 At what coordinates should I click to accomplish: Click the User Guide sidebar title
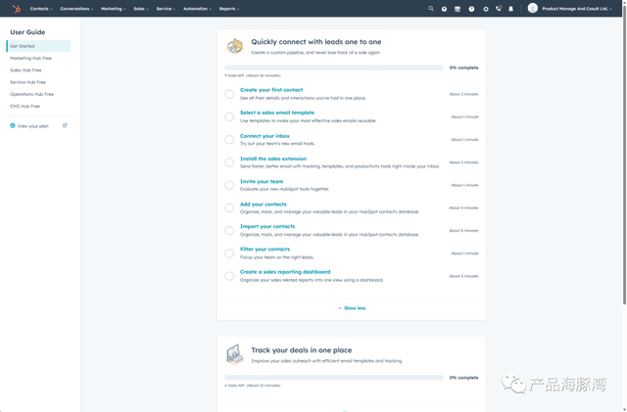point(27,32)
